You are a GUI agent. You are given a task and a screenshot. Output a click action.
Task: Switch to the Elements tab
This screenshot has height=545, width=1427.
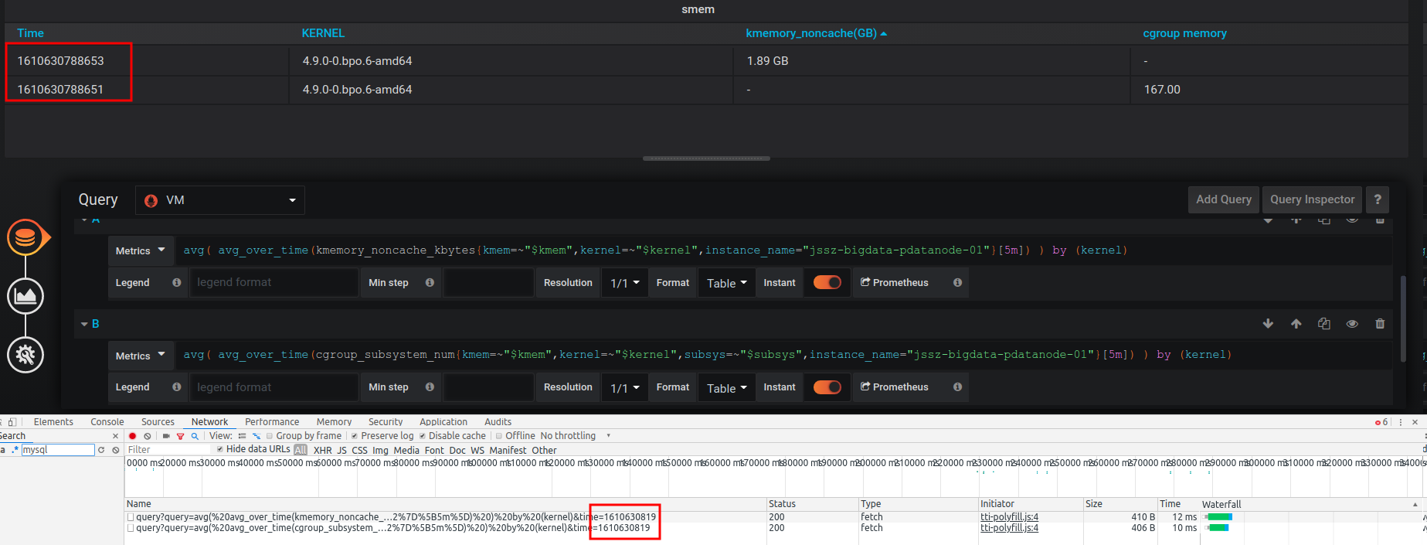(53, 422)
